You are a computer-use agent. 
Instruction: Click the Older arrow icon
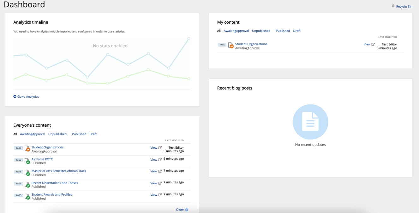[187, 210]
